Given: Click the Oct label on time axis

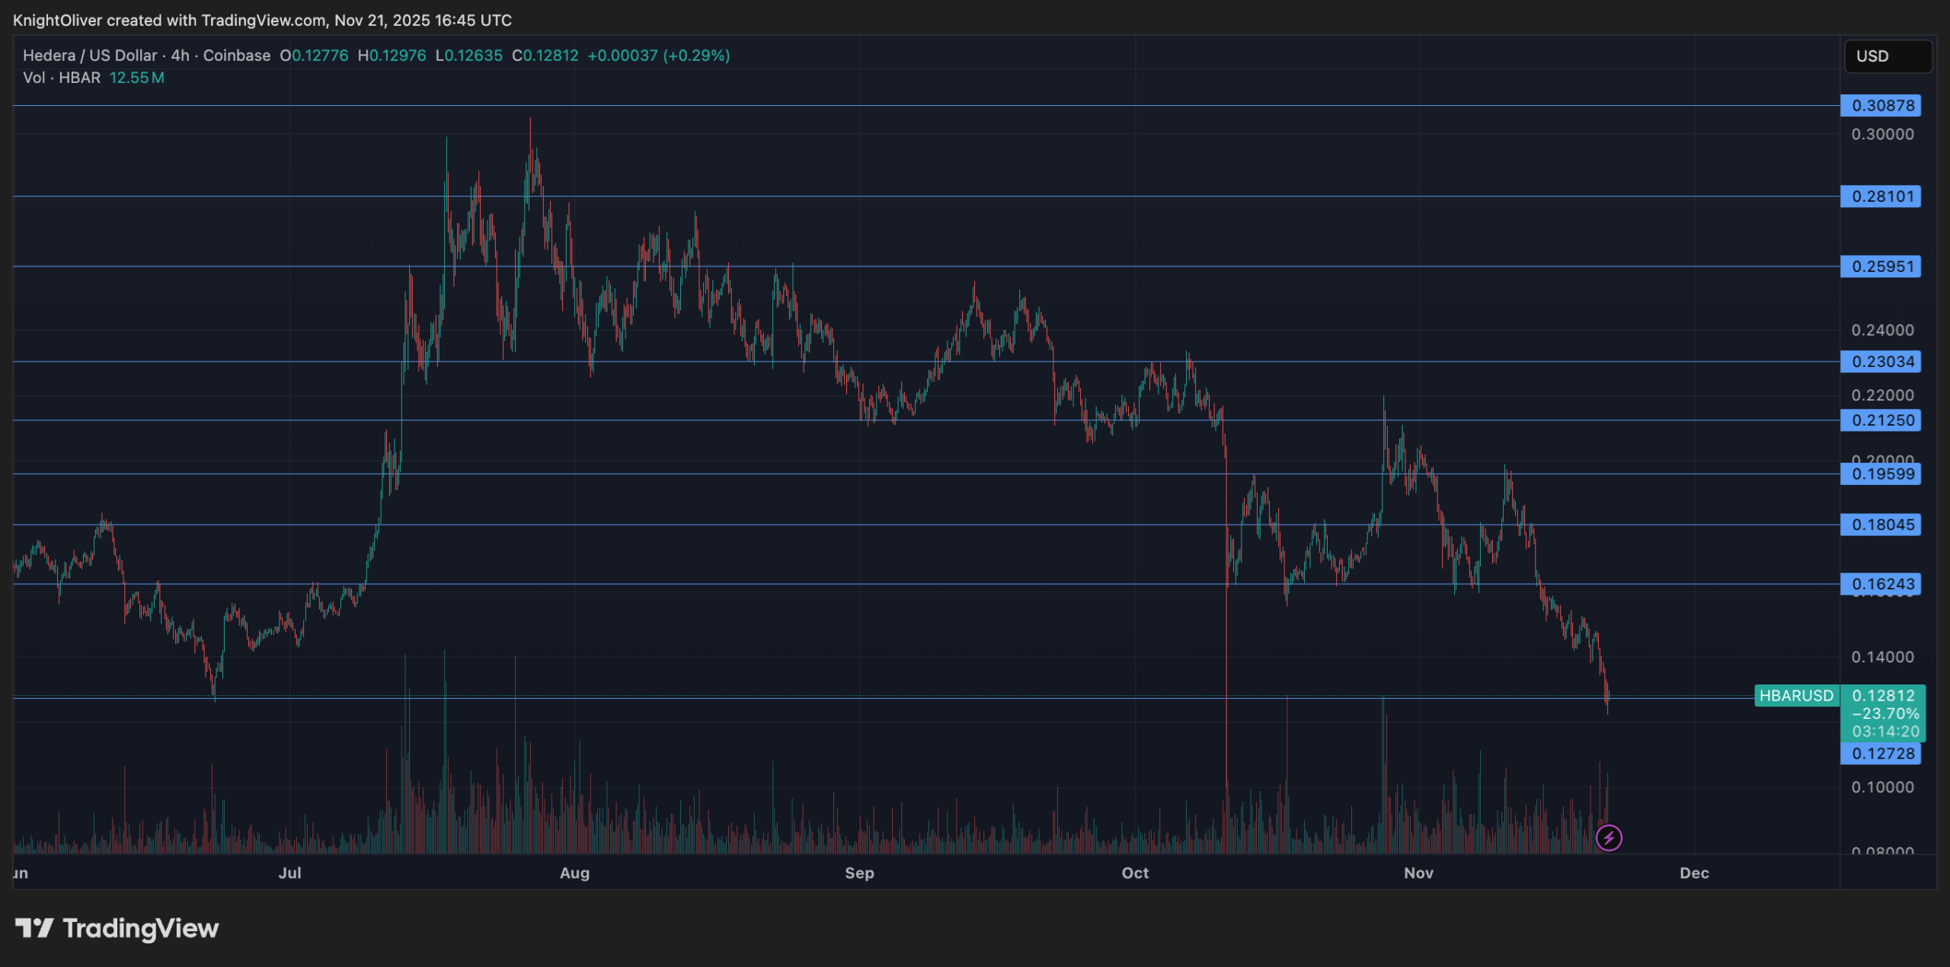Looking at the screenshot, I should (x=1135, y=873).
